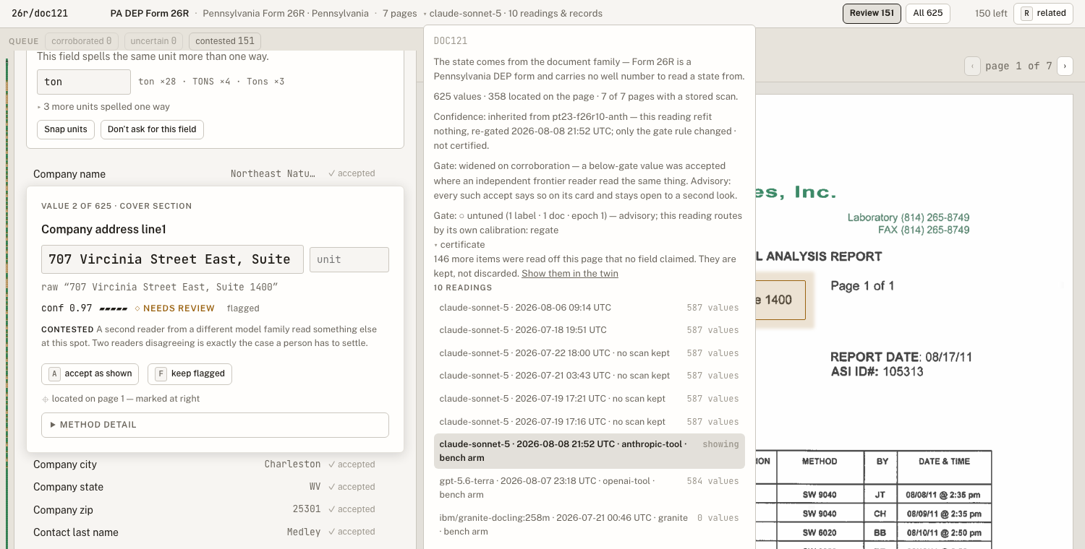The width and height of the screenshot is (1085, 549).
Task: Click the A key accept as shown button
Action: click(90, 373)
